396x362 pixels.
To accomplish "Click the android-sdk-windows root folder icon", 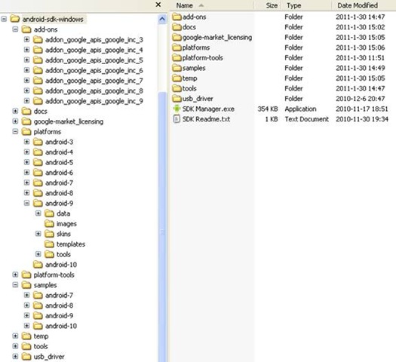I will coord(15,19).
